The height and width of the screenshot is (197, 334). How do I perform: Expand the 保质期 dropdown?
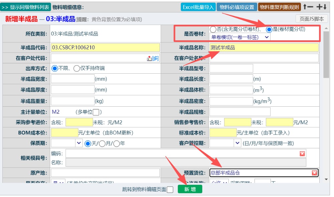coord(79,143)
